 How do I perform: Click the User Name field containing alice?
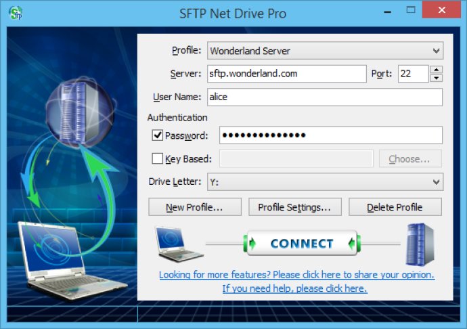pyautogui.click(x=325, y=97)
